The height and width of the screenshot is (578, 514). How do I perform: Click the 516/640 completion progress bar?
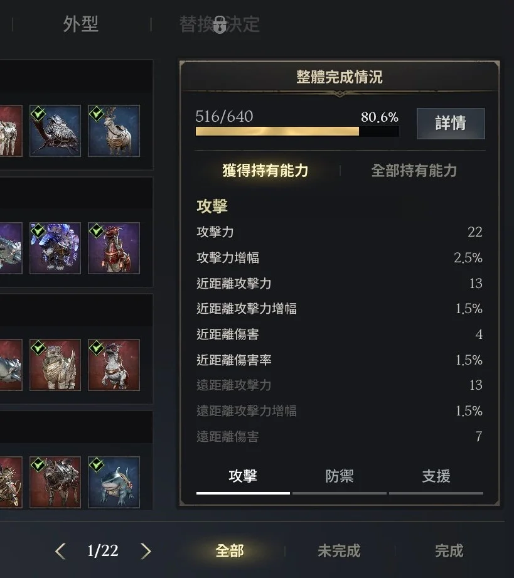click(297, 131)
